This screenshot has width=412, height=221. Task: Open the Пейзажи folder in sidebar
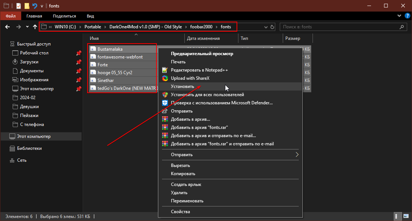point(29,116)
